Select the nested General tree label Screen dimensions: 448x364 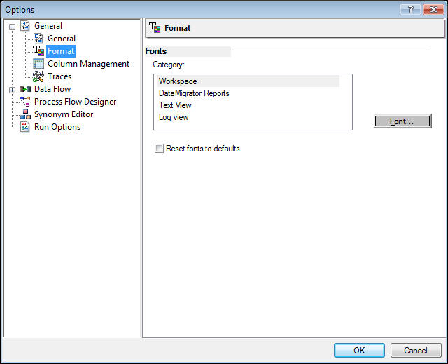(x=62, y=39)
